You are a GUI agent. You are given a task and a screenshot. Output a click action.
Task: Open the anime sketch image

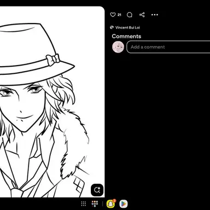pos(52,102)
